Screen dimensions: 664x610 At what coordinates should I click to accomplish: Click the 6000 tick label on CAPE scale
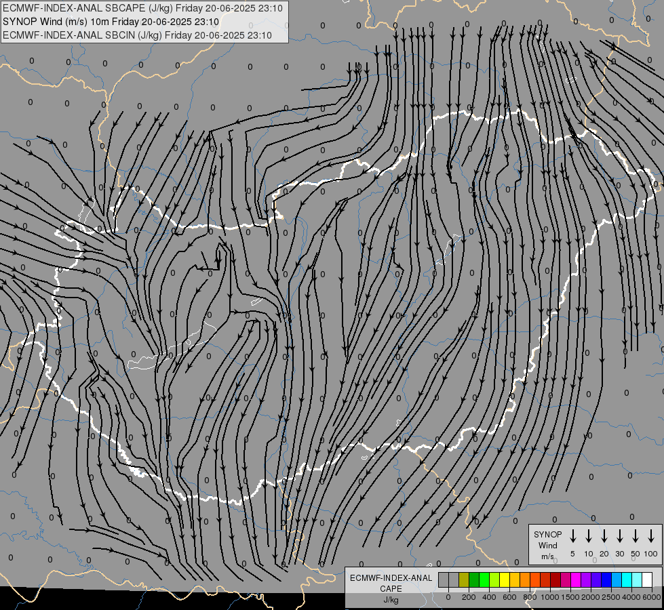click(x=652, y=597)
